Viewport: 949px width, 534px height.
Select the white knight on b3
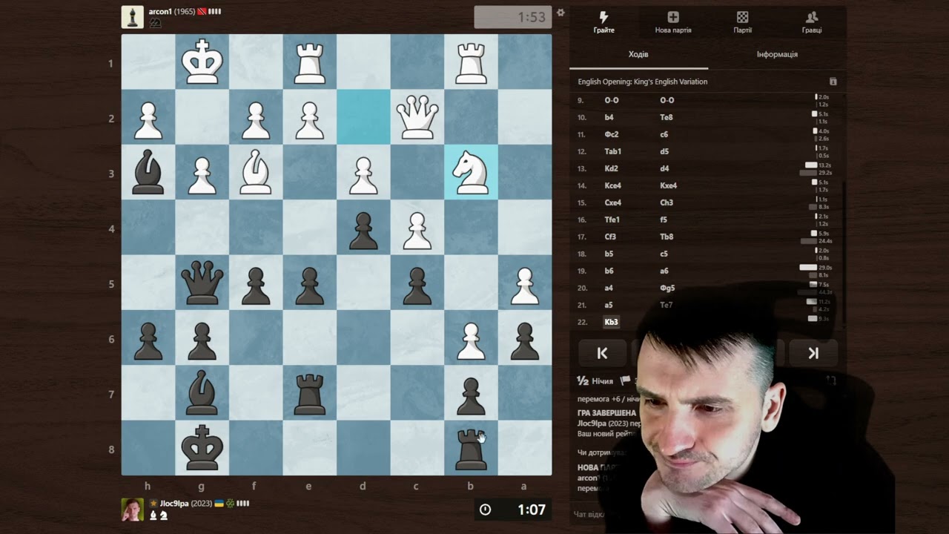pyautogui.click(x=471, y=172)
